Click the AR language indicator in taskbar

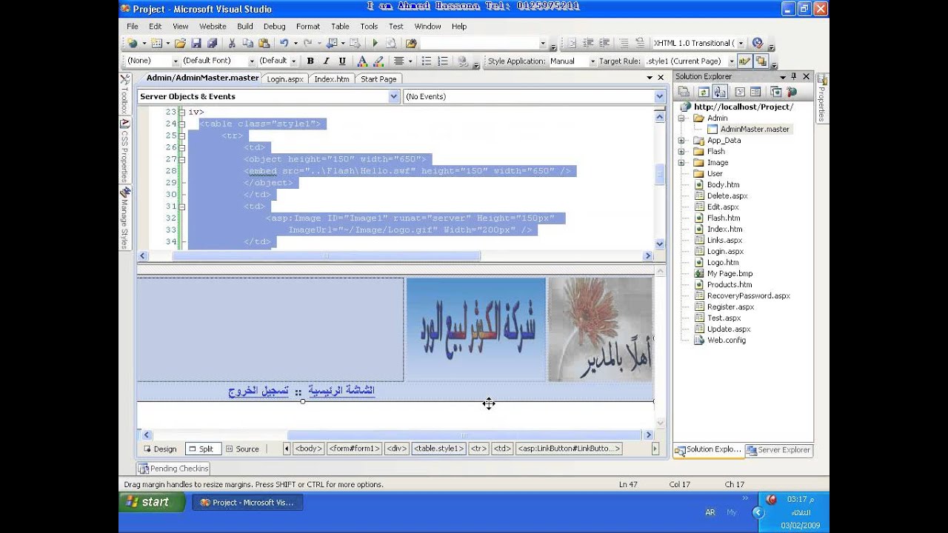(710, 512)
